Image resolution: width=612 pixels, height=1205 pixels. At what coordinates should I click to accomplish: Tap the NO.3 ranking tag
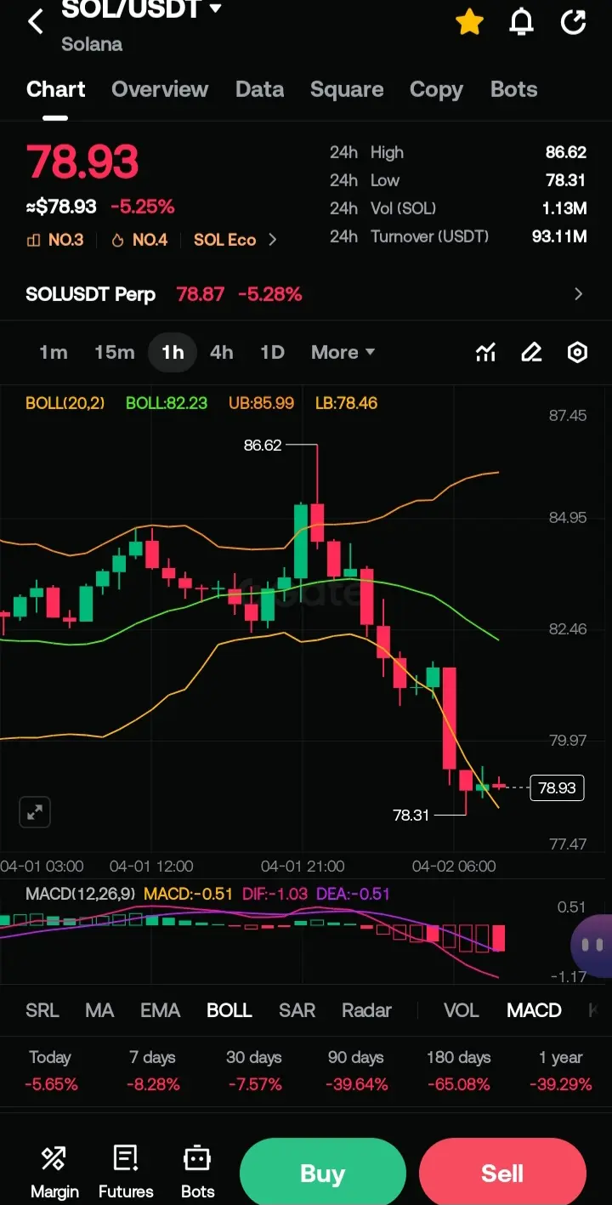(55, 240)
